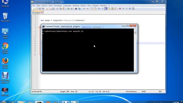Viewport: 183px width, 103px height.
Task: Open the Search menu
Action: 44,6
